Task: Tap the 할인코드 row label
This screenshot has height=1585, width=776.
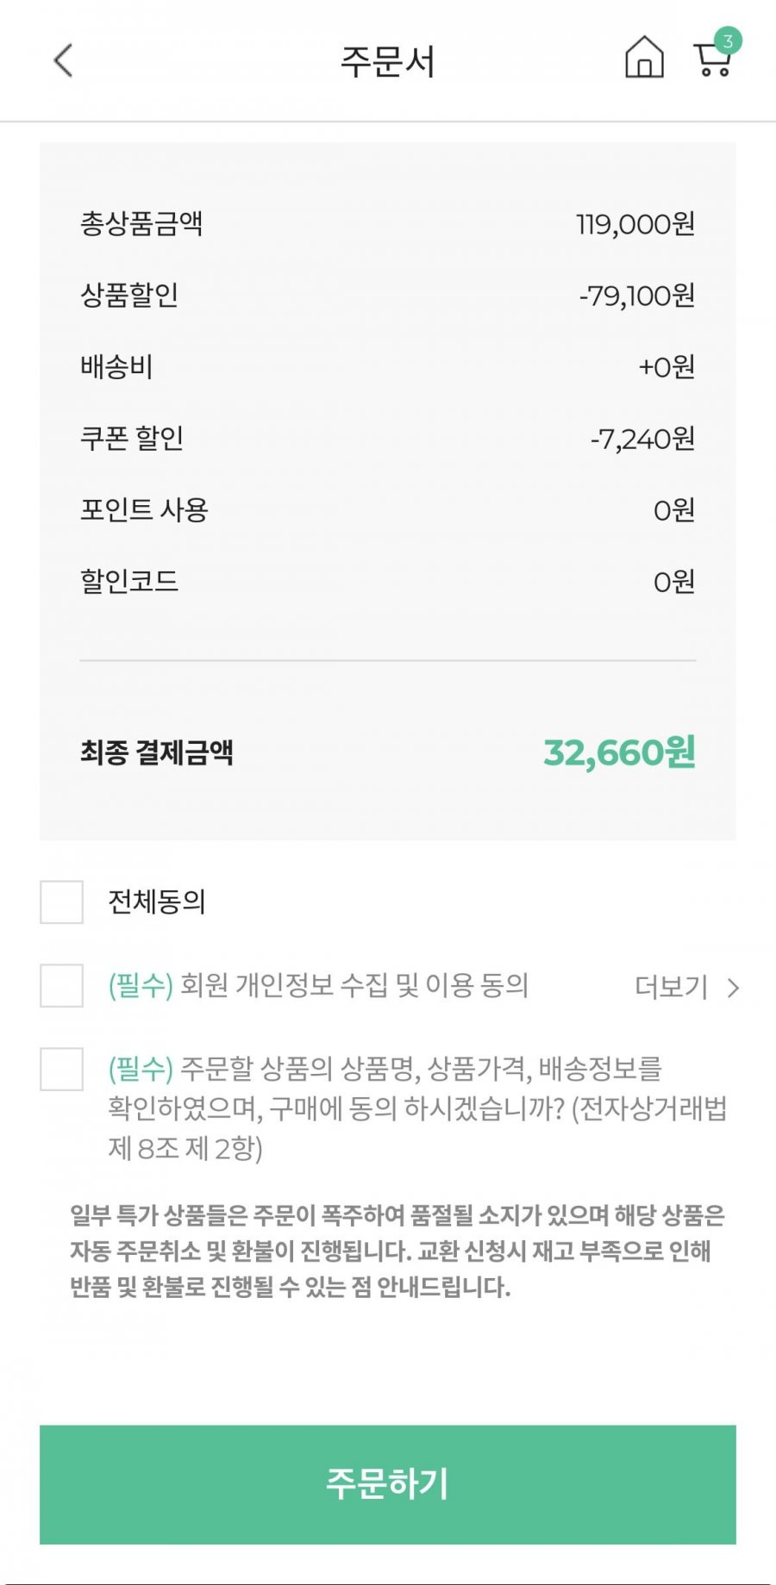Action: 129,581
